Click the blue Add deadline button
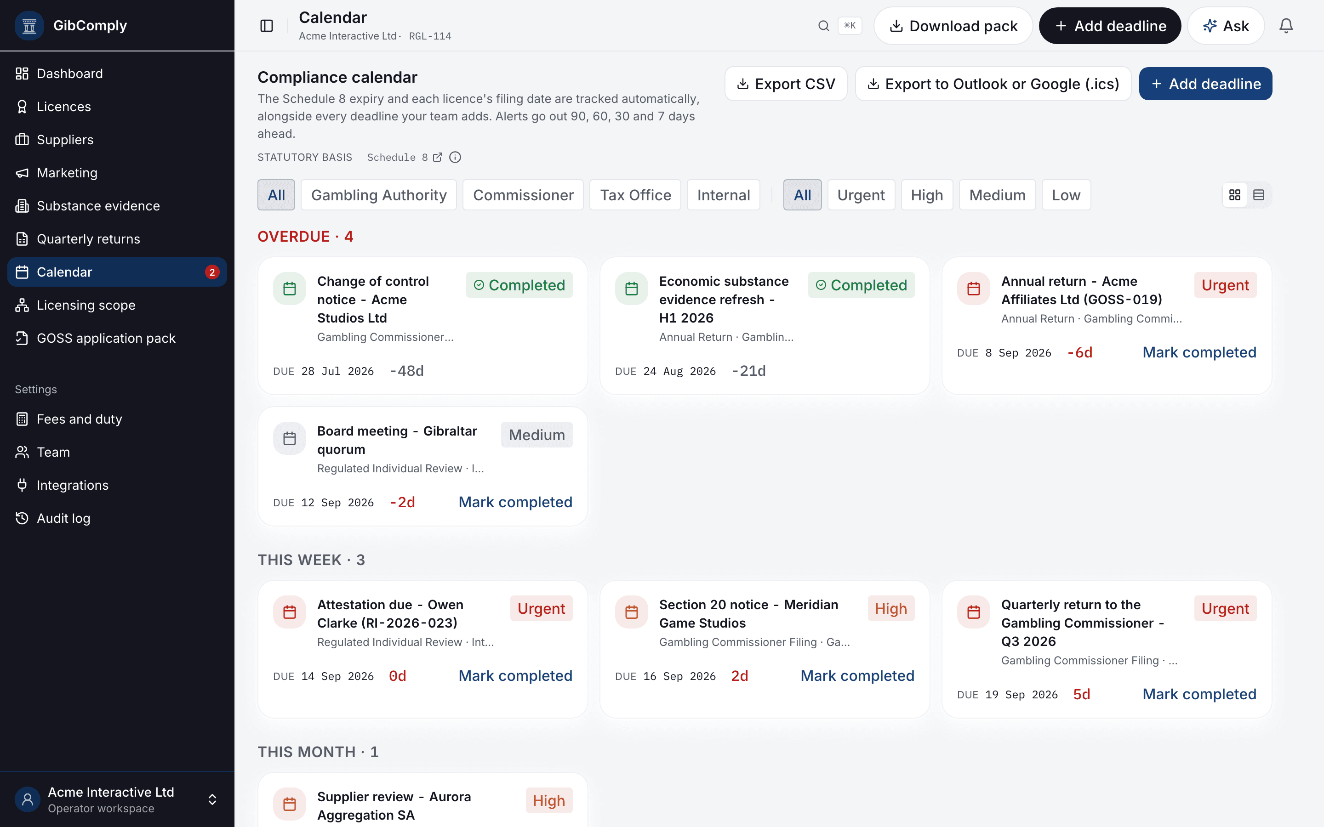The image size is (1324, 827). point(1205,84)
